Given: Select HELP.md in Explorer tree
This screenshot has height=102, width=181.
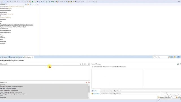Looking at the screenshot, I should (x=3, y=38).
